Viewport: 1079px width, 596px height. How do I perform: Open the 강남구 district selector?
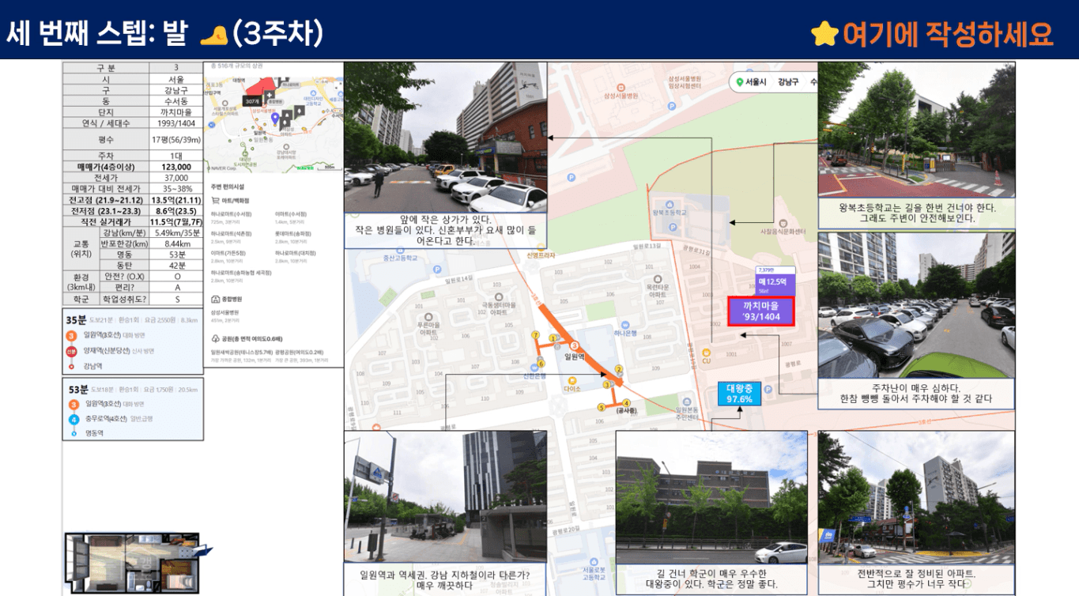point(788,81)
